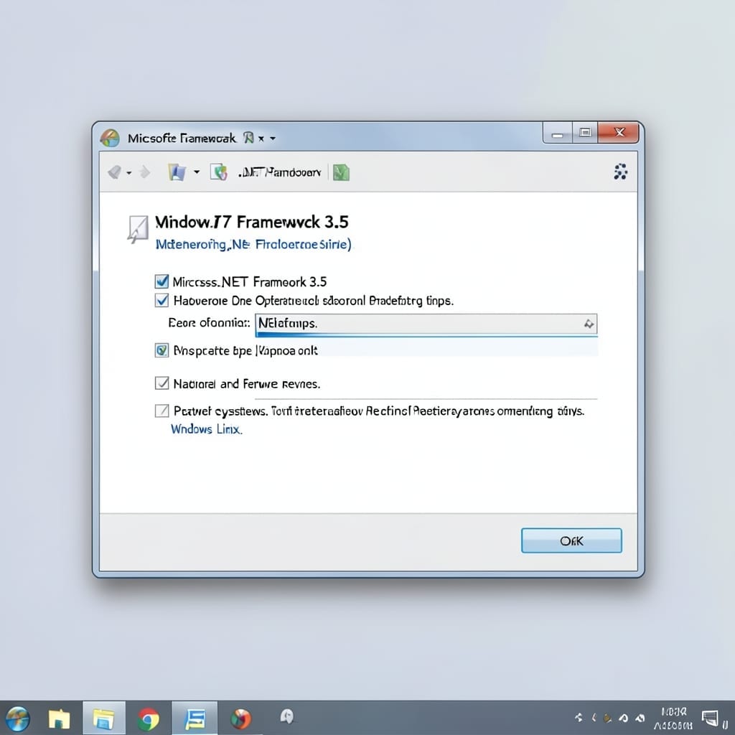Open the "Wndows Linix." link

tap(206, 429)
